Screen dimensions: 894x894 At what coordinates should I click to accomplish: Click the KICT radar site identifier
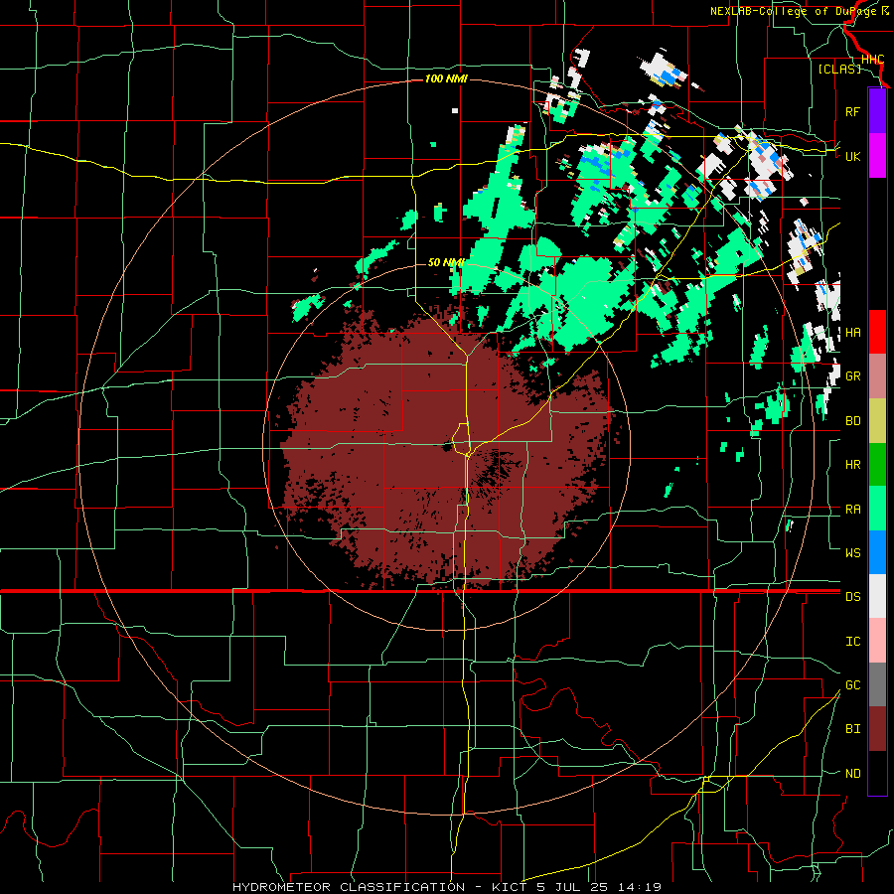tap(512, 887)
